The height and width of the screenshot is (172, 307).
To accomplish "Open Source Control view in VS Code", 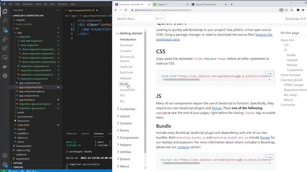I will [x=5, y=30].
